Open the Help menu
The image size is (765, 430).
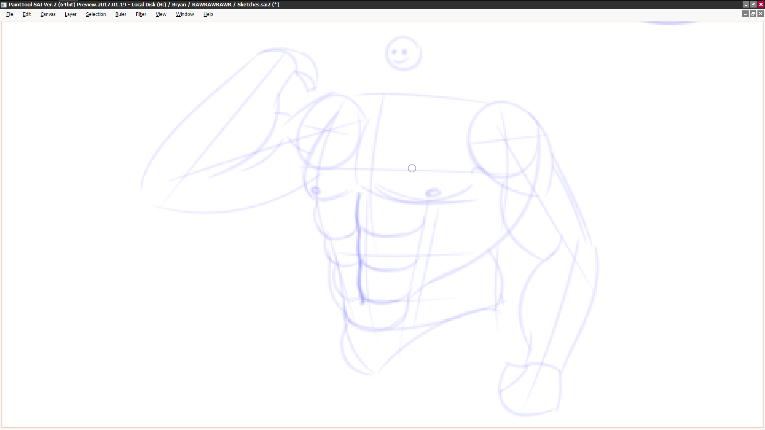pyautogui.click(x=208, y=14)
